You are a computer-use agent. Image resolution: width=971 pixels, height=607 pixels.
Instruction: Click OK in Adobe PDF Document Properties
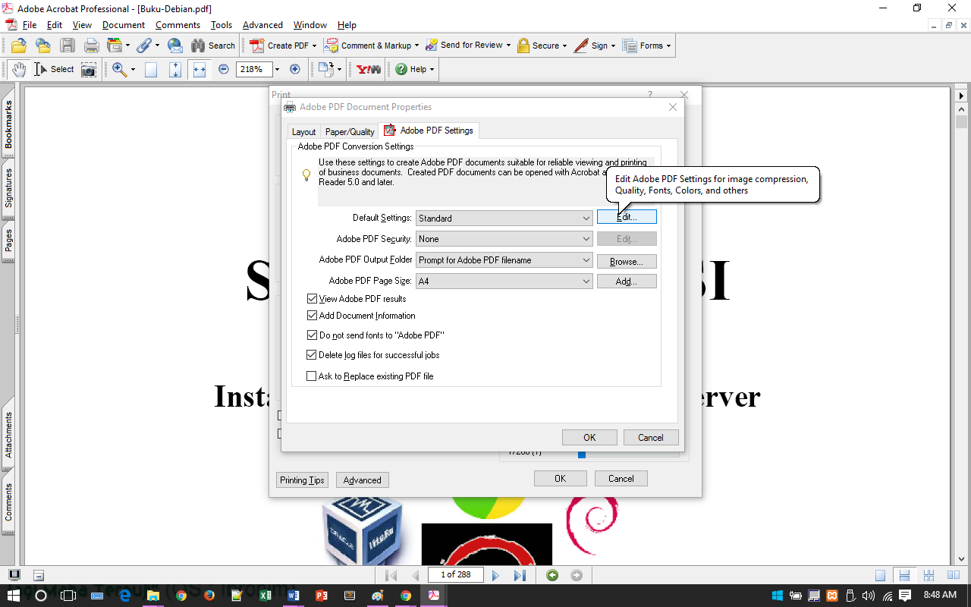point(589,438)
